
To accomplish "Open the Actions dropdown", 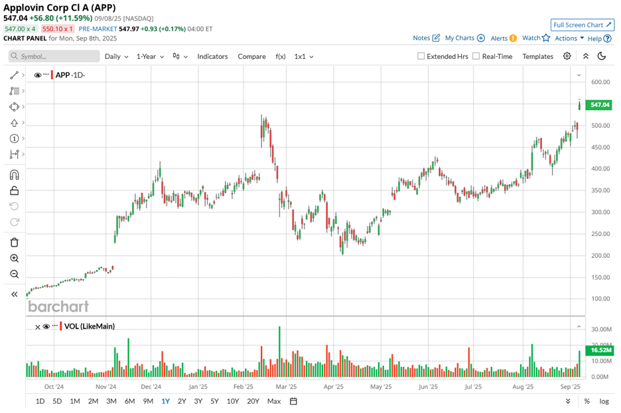I will pyautogui.click(x=569, y=38).
